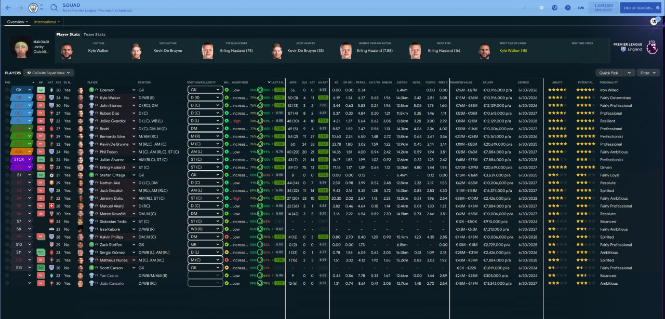This screenshot has width=665, height=319.
Task: Click Kalvin Phillips' red morale icon
Action: tap(227, 237)
